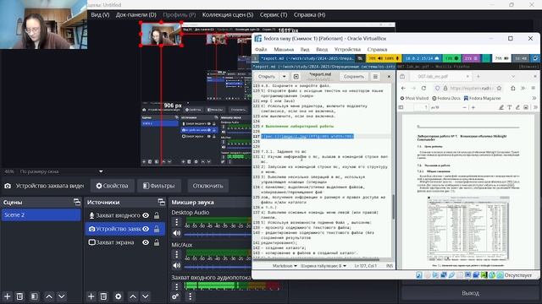Move scene up in Scenes panel
The height and width of the screenshot is (304, 542).
pos(49,296)
